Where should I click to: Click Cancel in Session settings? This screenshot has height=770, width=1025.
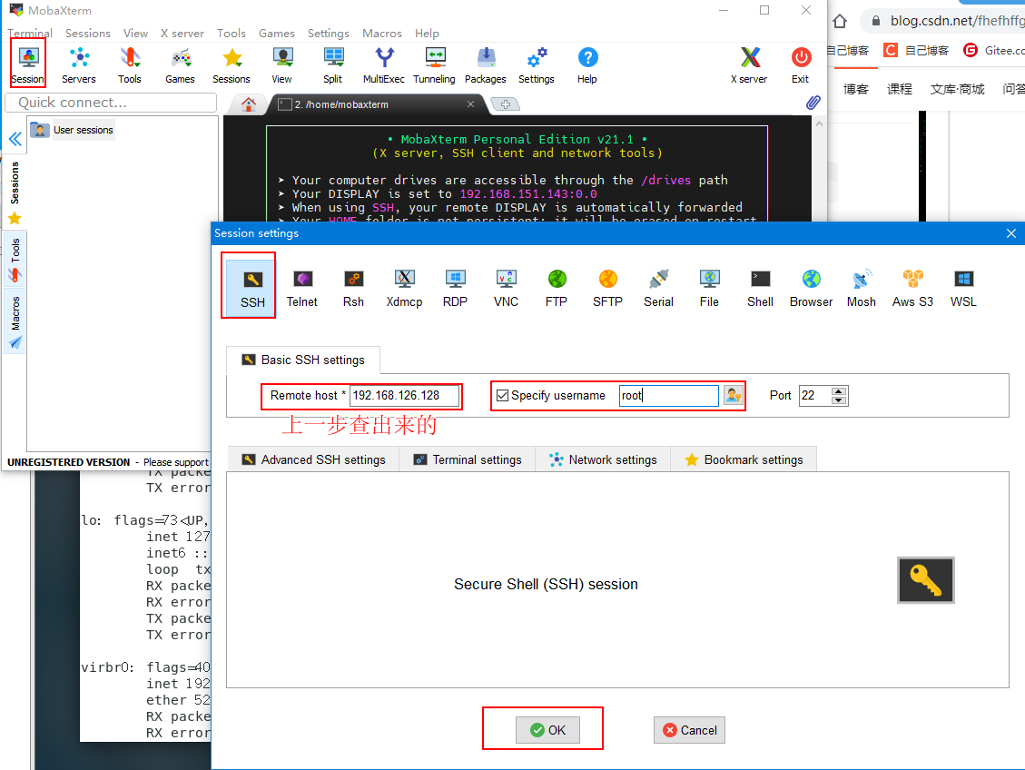tap(690, 730)
